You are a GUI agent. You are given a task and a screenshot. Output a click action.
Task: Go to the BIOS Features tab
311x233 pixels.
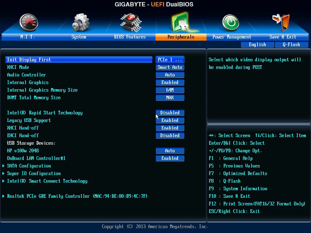pos(130,37)
